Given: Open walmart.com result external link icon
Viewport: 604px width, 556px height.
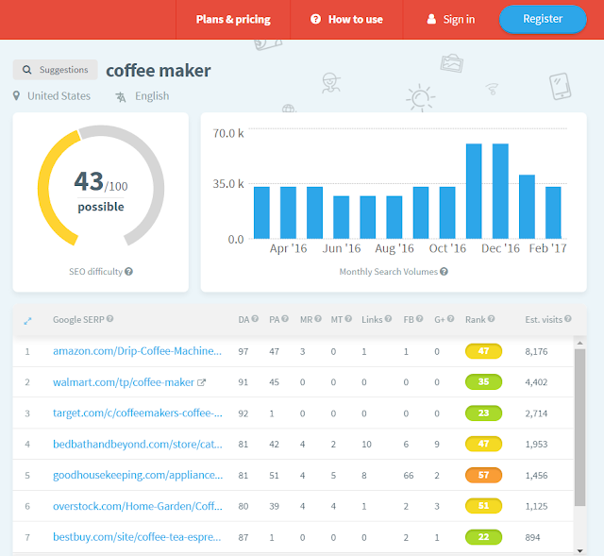Looking at the screenshot, I should coord(201,382).
